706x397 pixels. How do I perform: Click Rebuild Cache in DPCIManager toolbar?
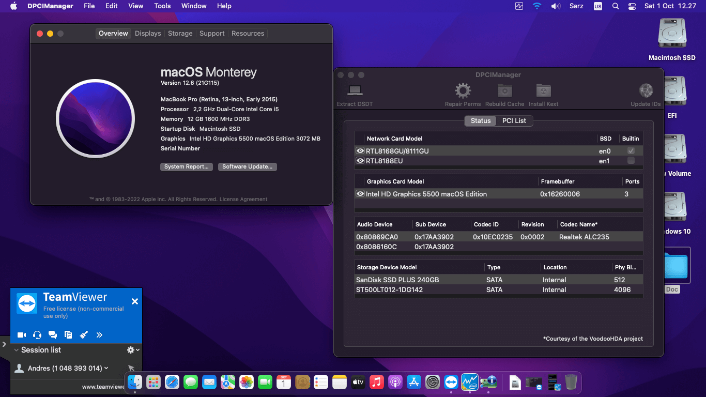click(504, 96)
